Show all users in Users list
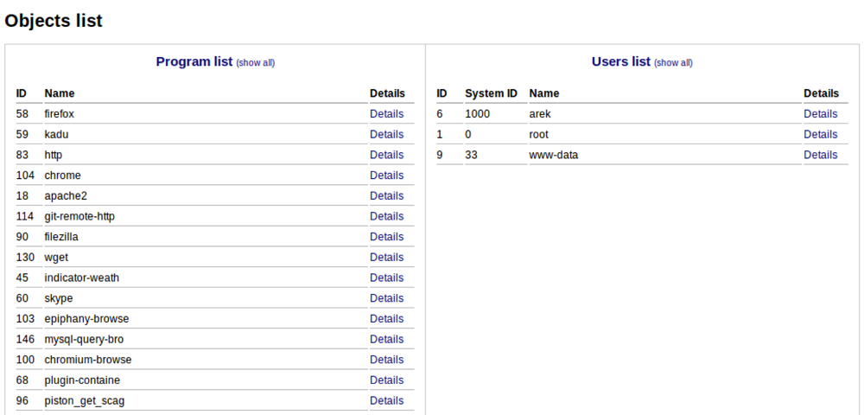The height and width of the screenshot is (415, 864). pos(673,63)
